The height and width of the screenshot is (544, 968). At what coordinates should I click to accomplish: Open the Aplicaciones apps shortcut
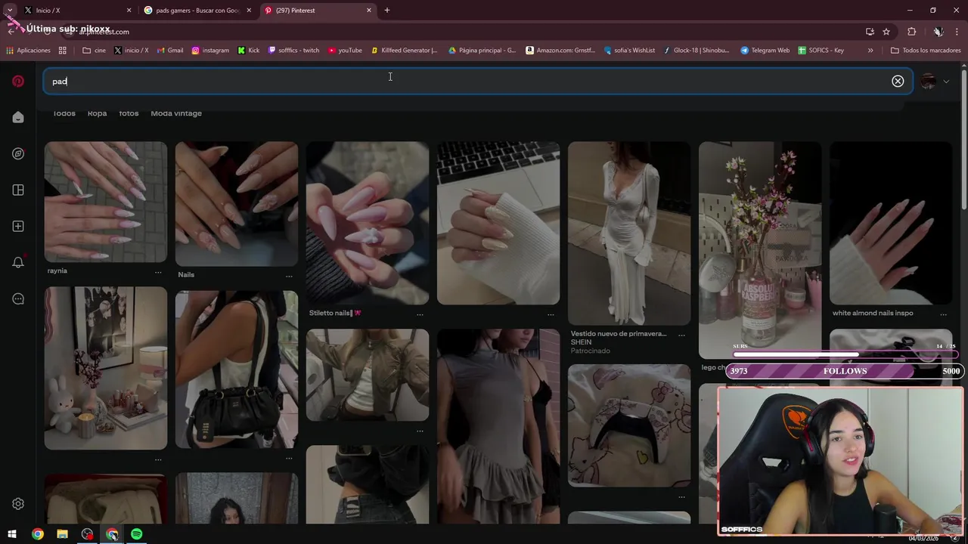click(x=28, y=51)
